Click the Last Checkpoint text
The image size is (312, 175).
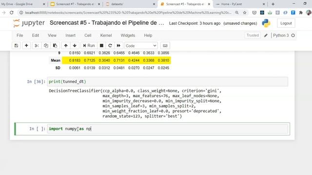(195, 23)
